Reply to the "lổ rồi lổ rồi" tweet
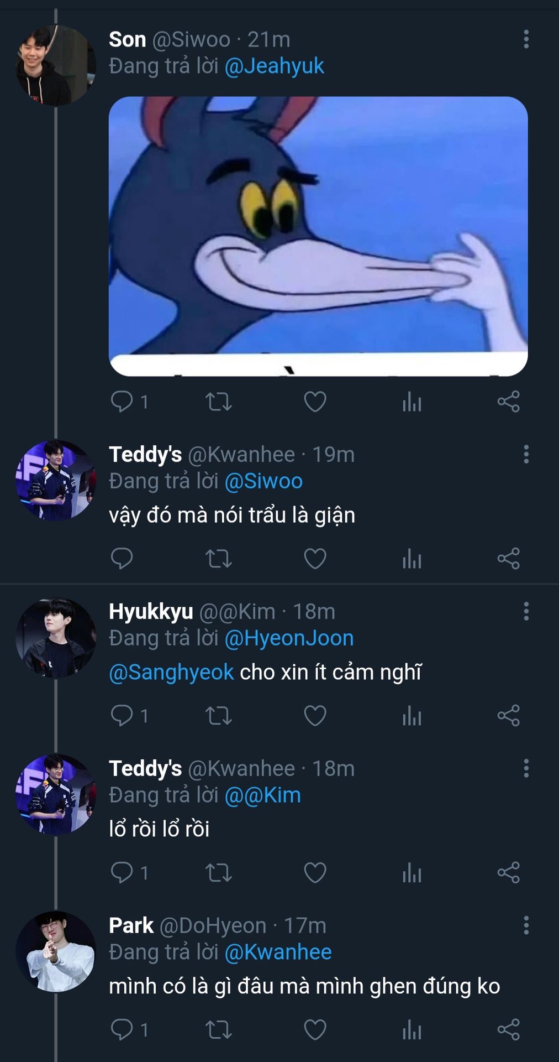This screenshot has width=559, height=1062. click(x=122, y=873)
